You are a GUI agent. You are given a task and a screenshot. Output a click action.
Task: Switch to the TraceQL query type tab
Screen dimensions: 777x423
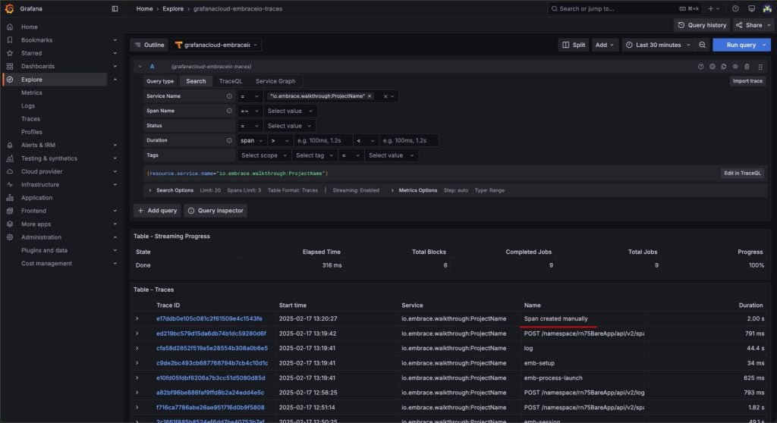coord(231,81)
